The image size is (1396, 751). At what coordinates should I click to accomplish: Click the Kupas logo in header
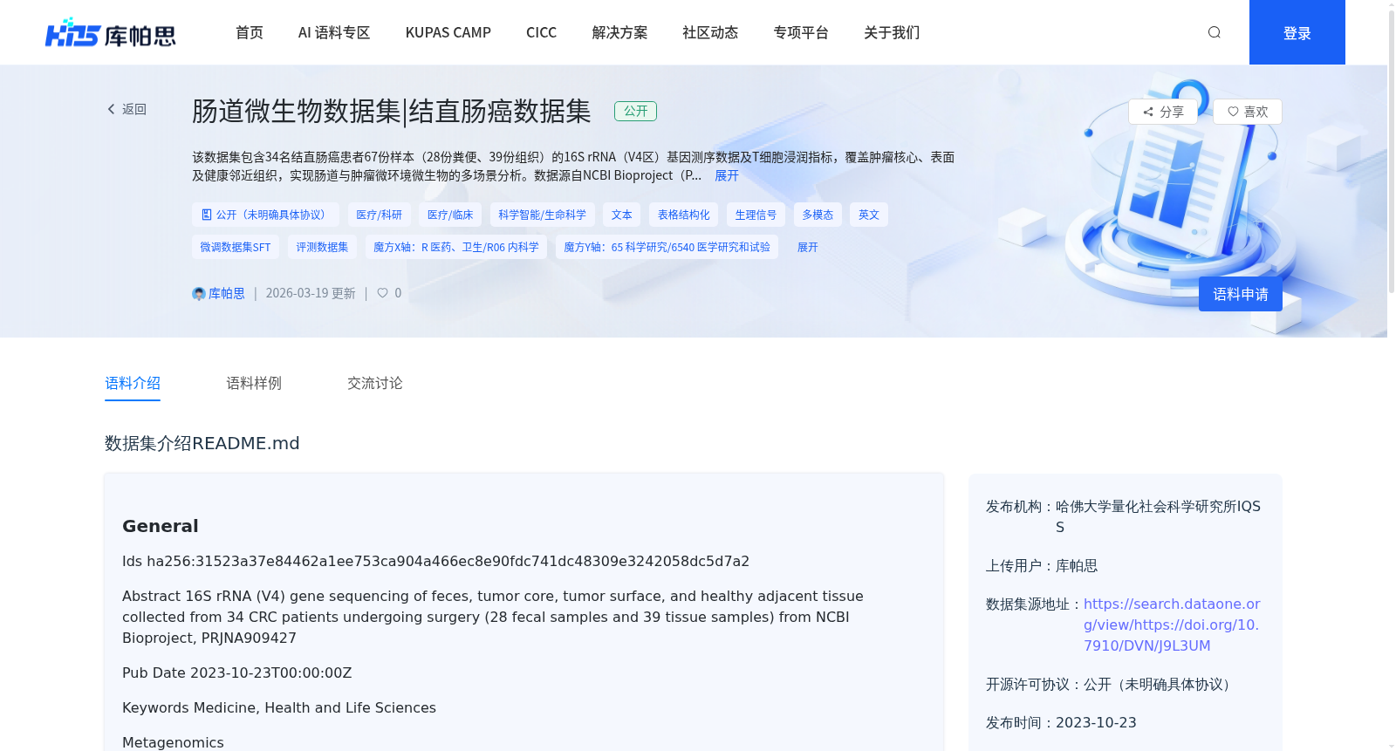coord(110,32)
